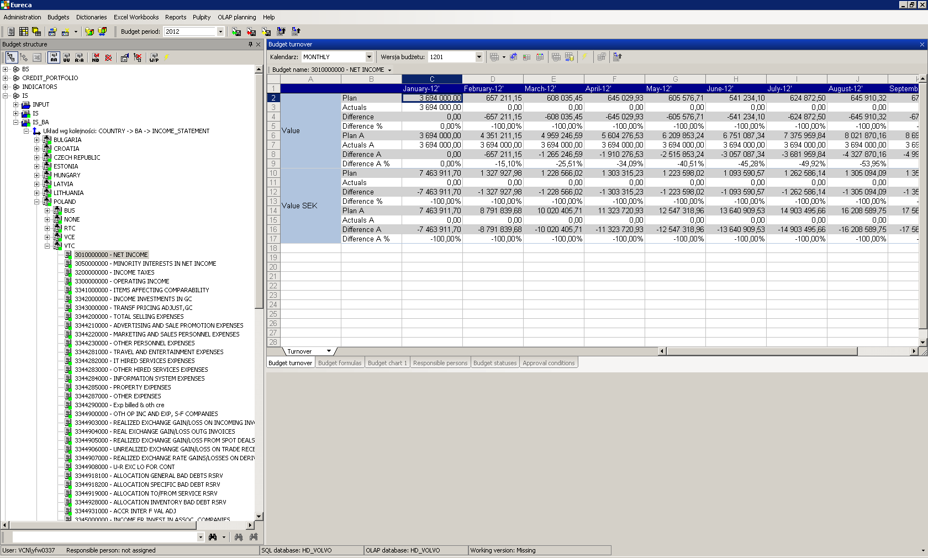This screenshot has height=558, width=928.
Task: Click the red crossed-circle delete icon
Action: [108, 57]
